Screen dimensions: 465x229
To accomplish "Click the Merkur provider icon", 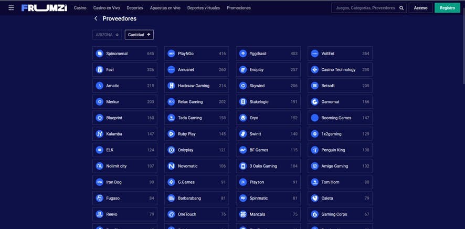I will click(99, 101).
